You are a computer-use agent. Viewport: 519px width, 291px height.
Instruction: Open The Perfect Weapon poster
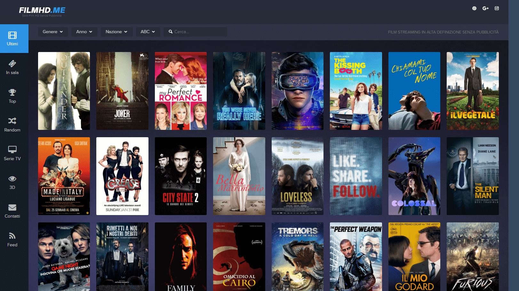point(356,257)
